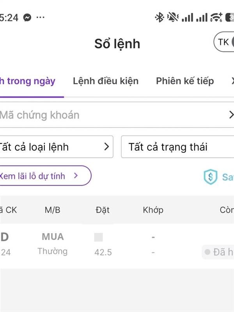Screen dimensions: 234x312
Task: Open the Tất cả trạng thái dropdown
Action: coord(177,147)
